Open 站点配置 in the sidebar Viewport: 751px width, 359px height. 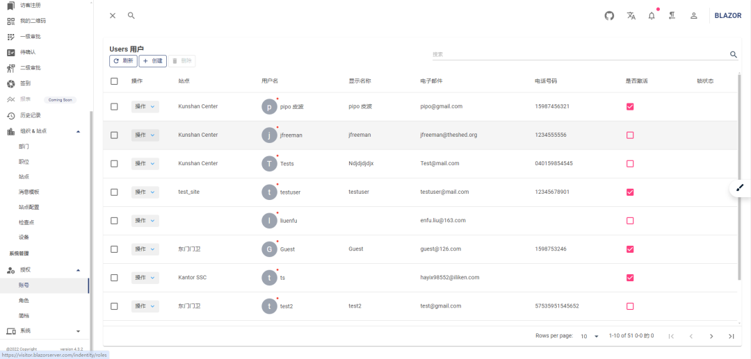[29, 208]
